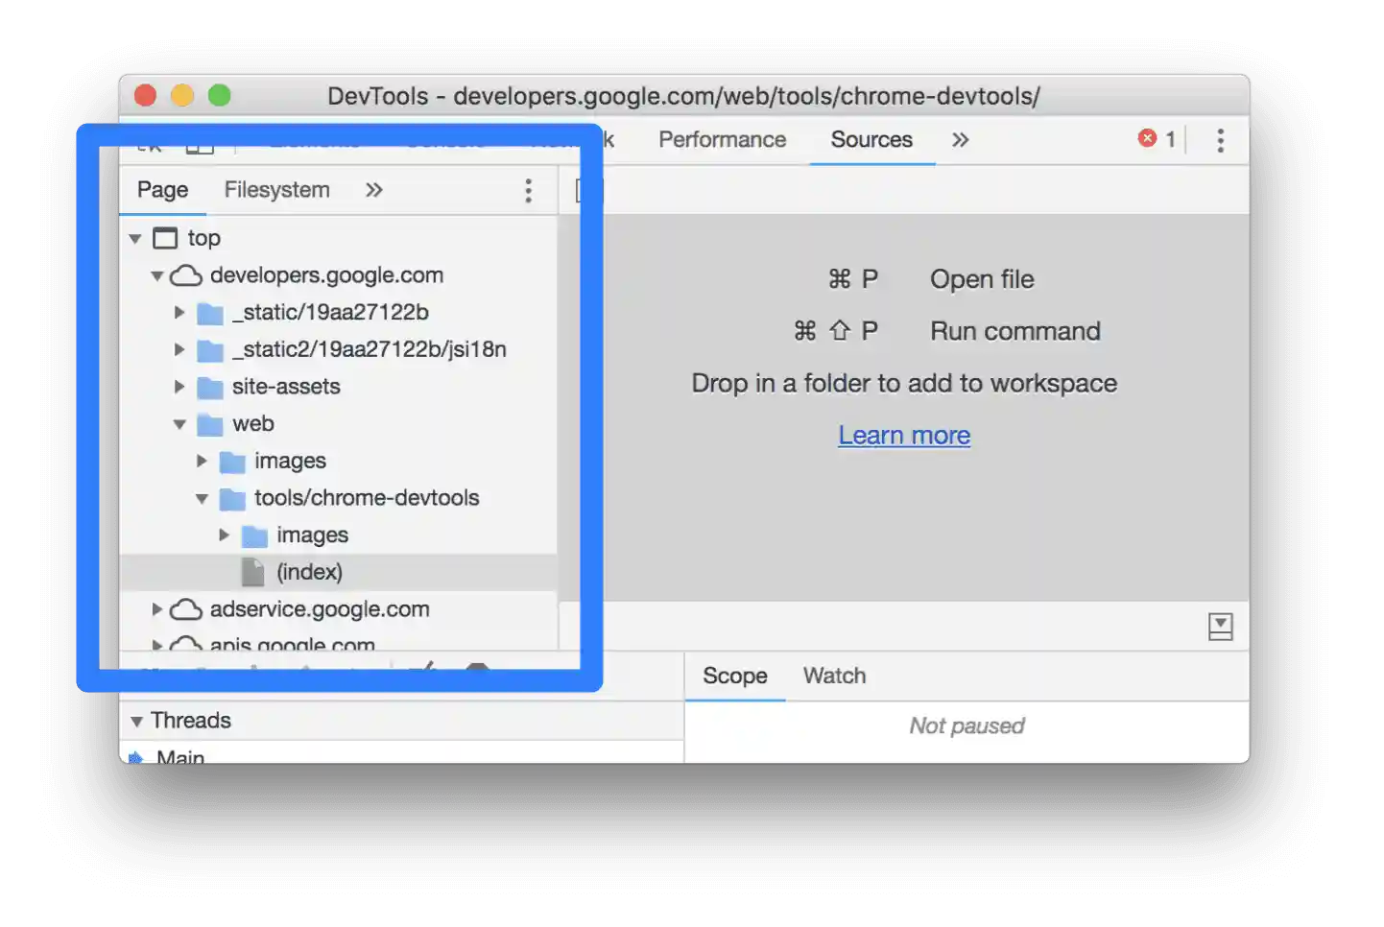Viewport: 1384px width, 927px height.
Task: Select the Sources panel tab
Action: (871, 140)
